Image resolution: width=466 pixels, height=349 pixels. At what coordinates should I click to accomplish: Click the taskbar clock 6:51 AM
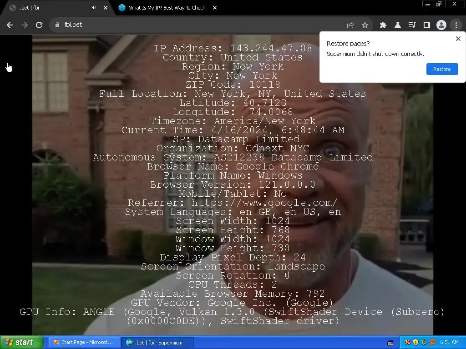pos(449,342)
